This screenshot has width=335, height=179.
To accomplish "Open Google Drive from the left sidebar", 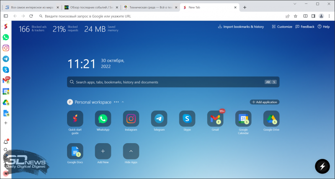I will [6, 102].
